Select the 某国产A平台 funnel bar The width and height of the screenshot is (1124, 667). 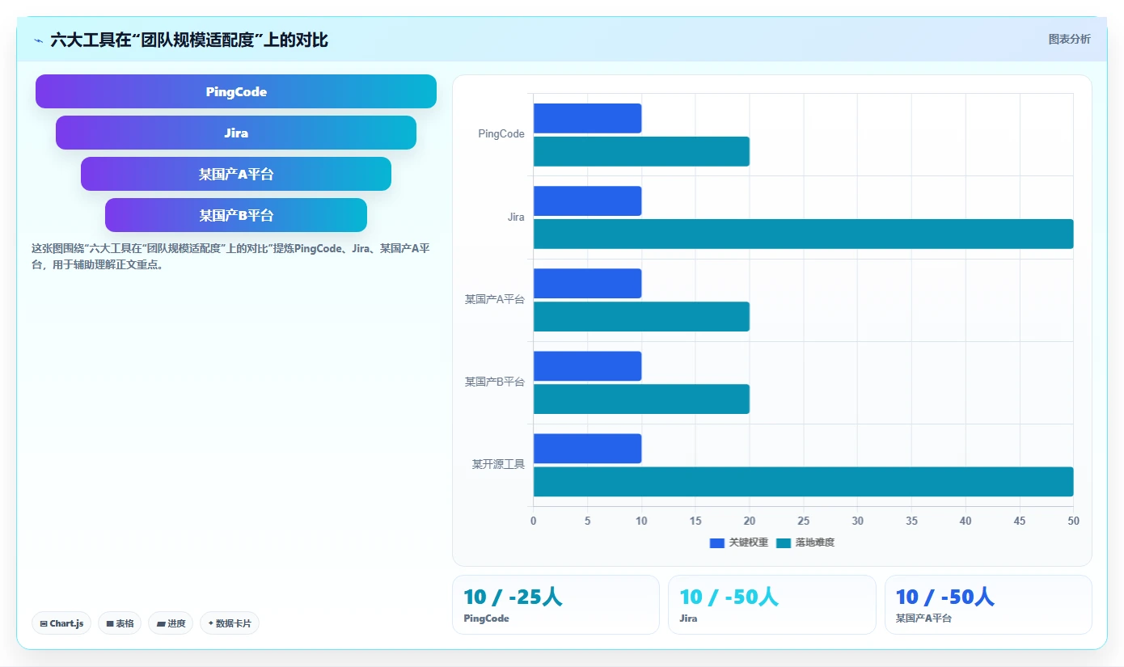pyautogui.click(x=236, y=174)
